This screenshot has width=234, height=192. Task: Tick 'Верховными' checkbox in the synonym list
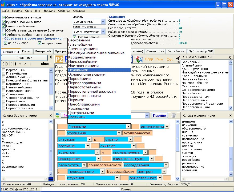pyautogui.click(x=3, y=70)
